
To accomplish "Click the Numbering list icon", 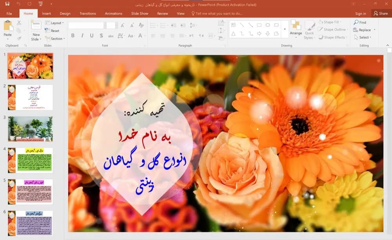I will (x=163, y=25).
